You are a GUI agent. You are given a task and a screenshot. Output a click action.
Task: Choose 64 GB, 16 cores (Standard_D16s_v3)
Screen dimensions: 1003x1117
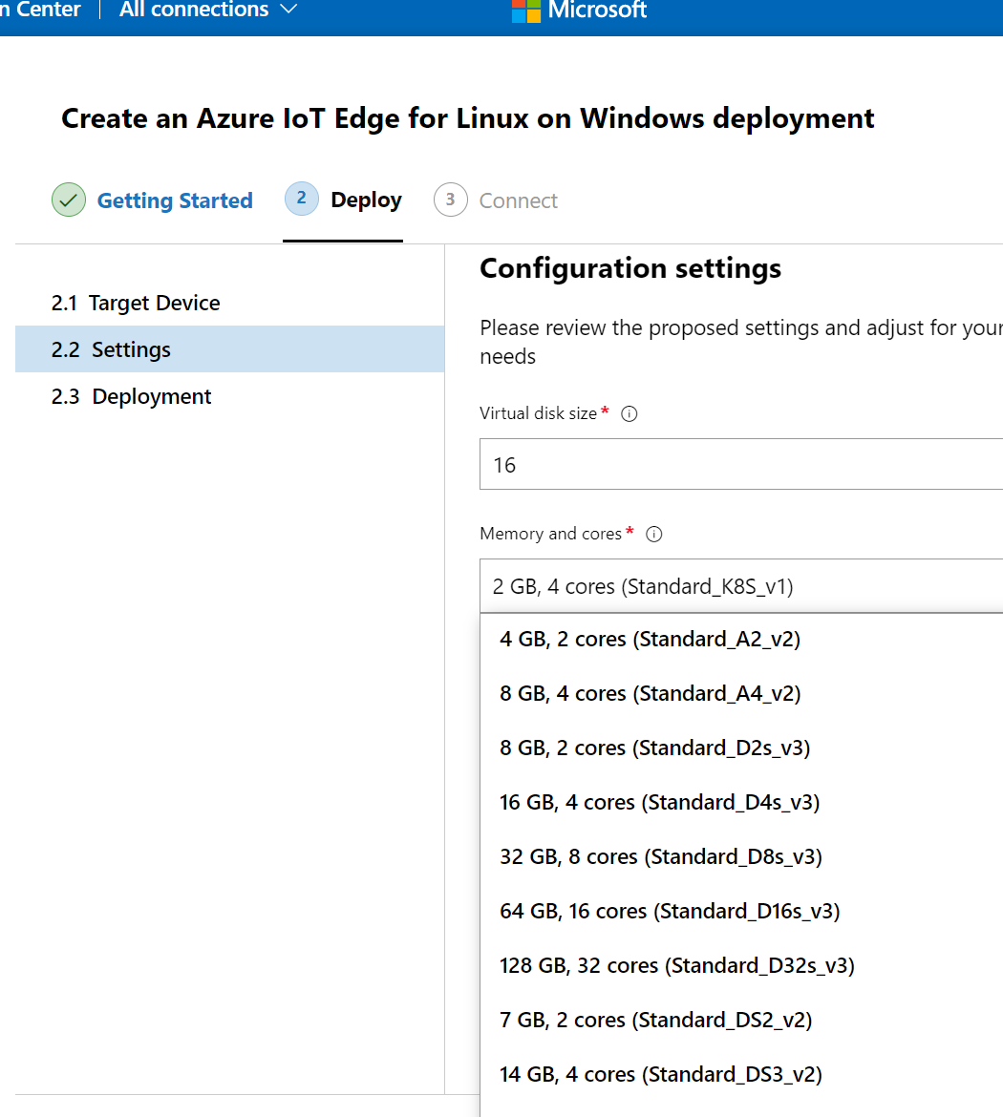[x=741, y=911]
